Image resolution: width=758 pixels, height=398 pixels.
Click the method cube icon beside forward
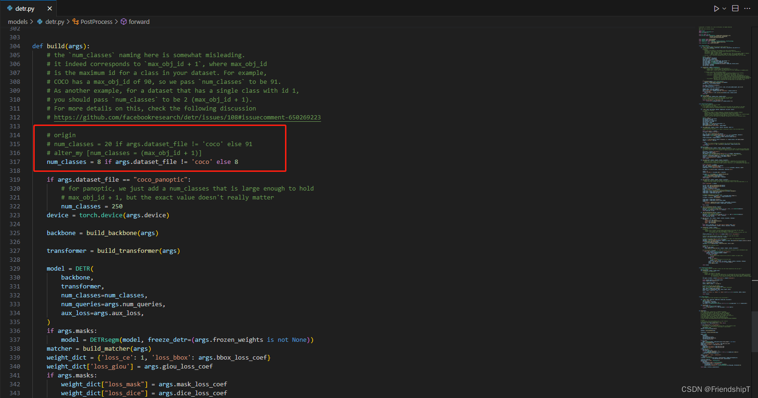click(124, 22)
